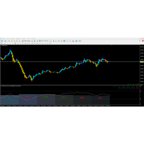Select the Cursor arrow tool

[2, 43]
